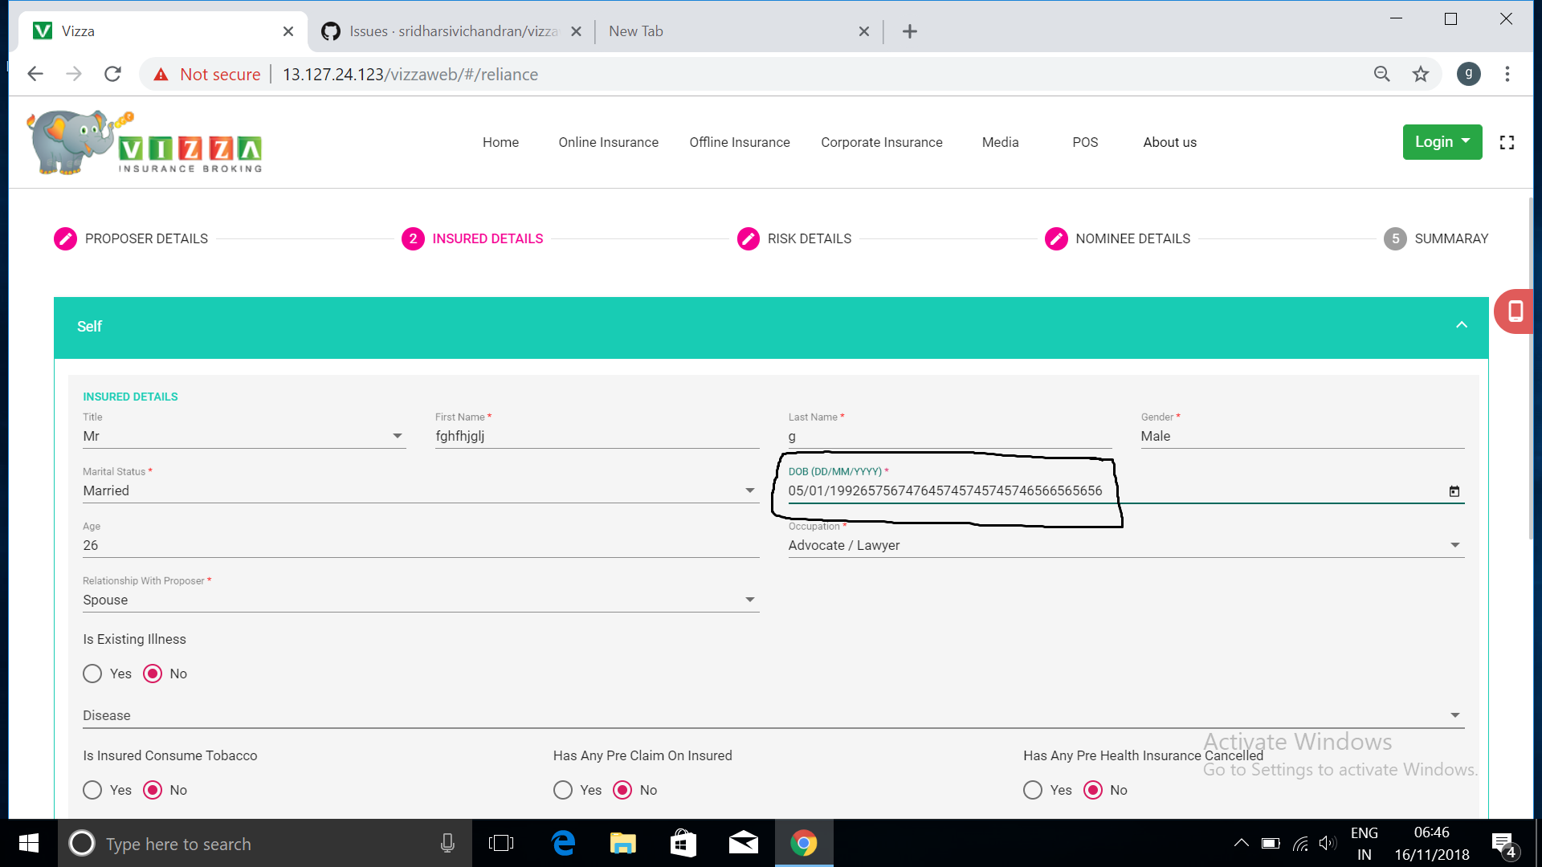Select No for Is Existing Illness

(153, 674)
